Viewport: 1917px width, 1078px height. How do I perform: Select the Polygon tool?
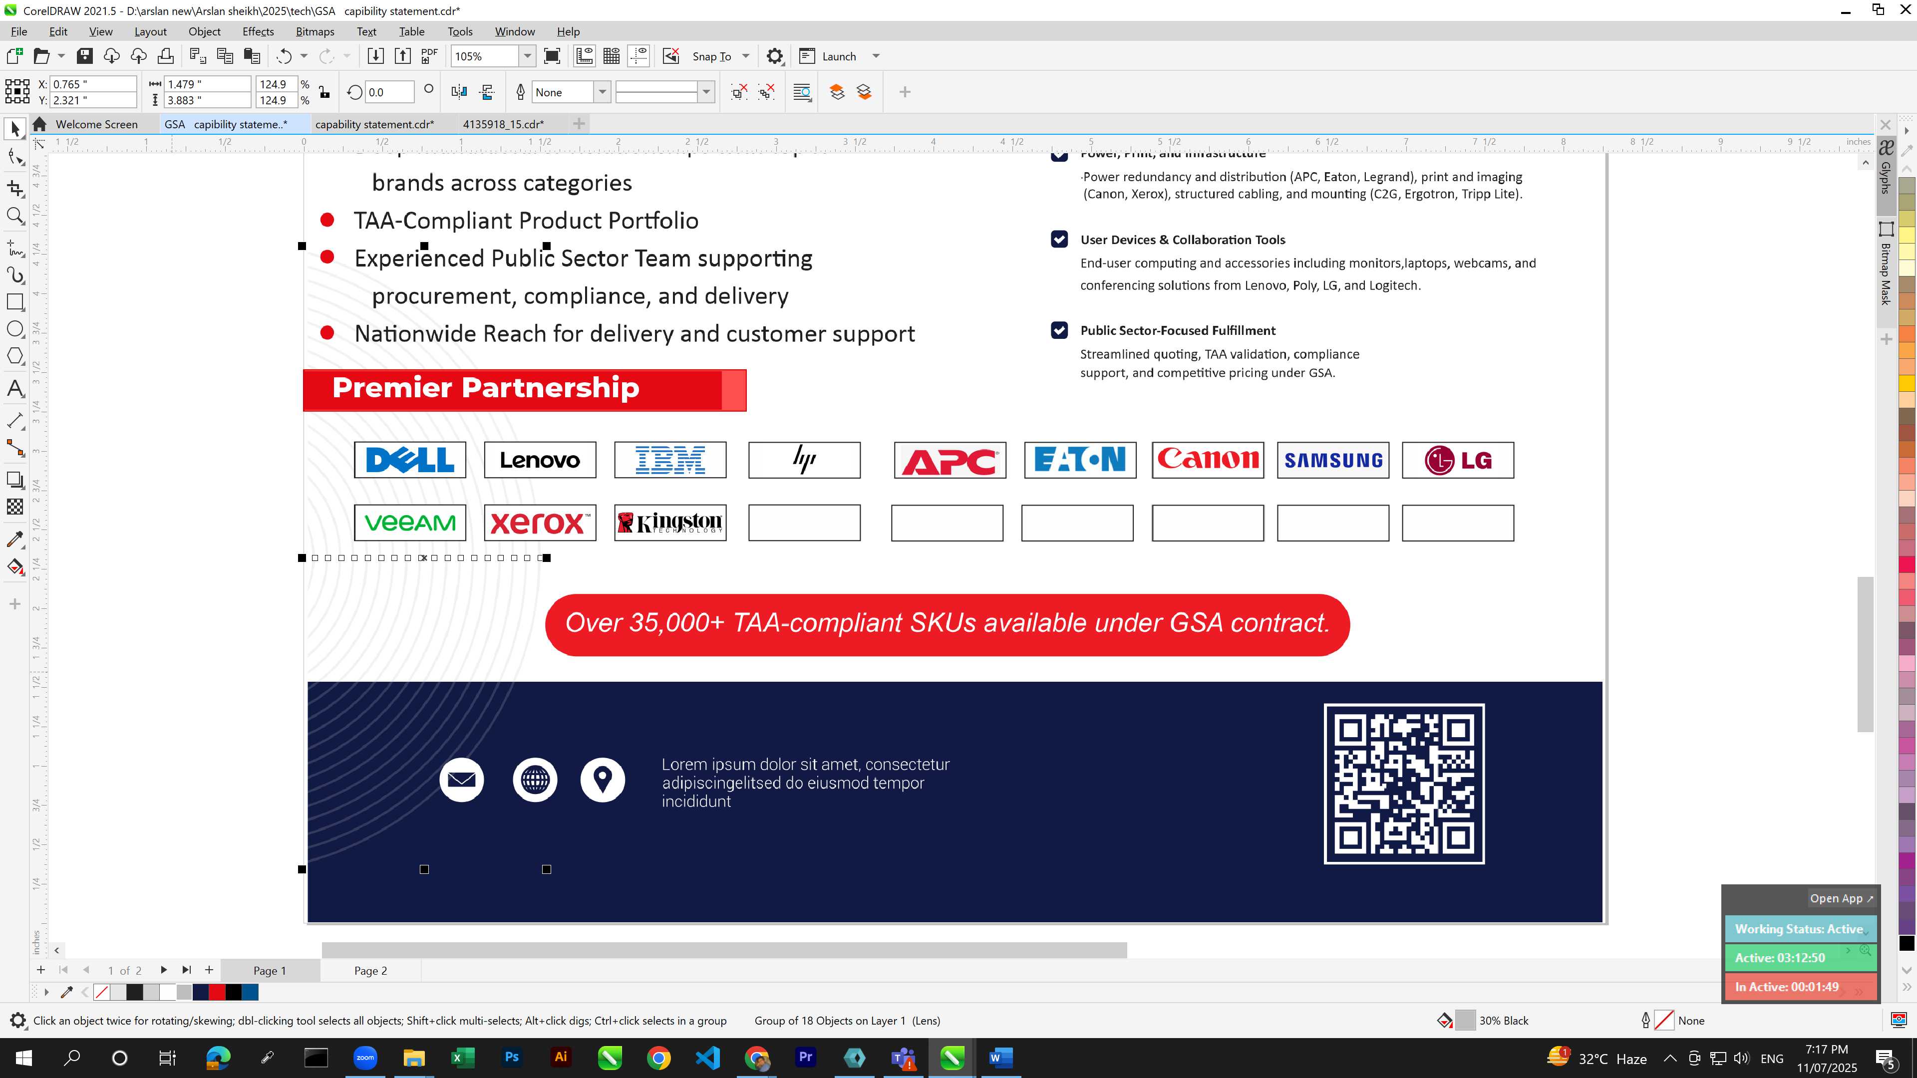click(15, 356)
